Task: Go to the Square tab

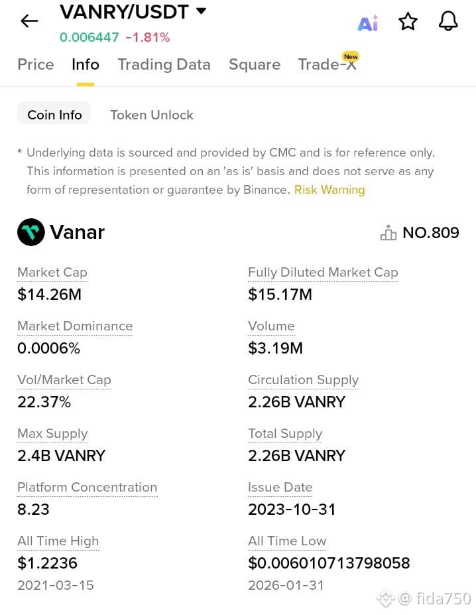Action: pyautogui.click(x=255, y=64)
